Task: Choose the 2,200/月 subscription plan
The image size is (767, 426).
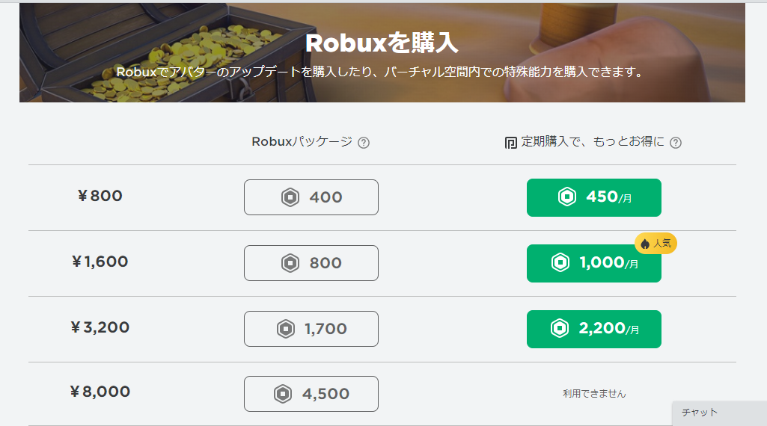Action: pyautogui.click(x=594, y=329)
